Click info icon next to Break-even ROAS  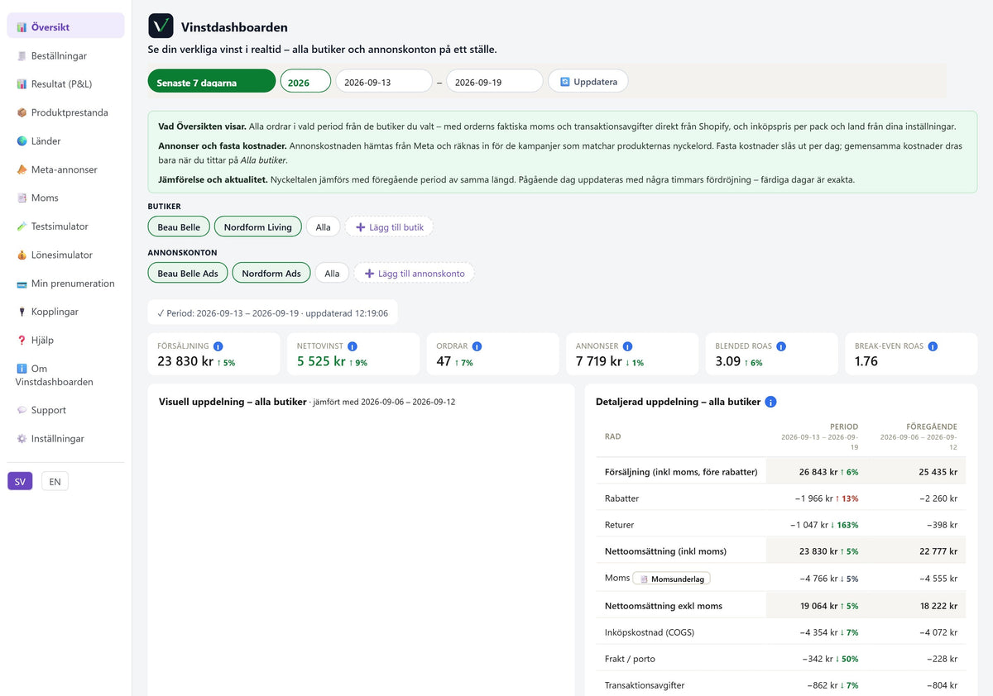933,346
